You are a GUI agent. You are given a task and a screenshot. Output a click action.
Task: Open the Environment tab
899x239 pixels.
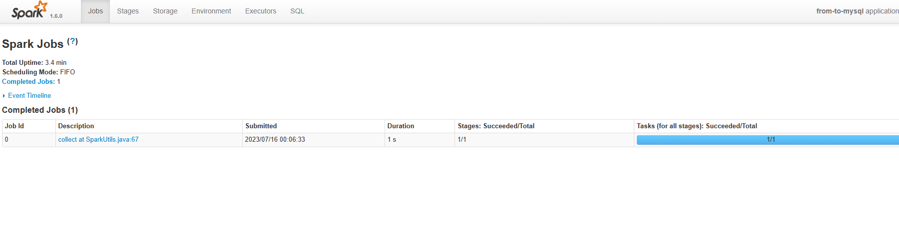tap(211, 11)
